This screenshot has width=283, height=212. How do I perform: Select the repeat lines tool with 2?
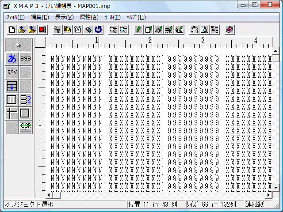click(x=26, y=100)
